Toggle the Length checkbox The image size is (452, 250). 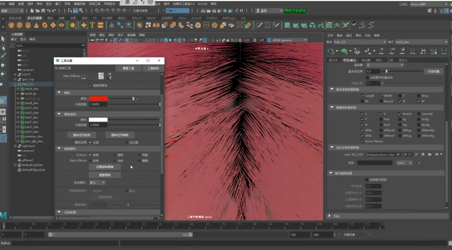(362, 96)
